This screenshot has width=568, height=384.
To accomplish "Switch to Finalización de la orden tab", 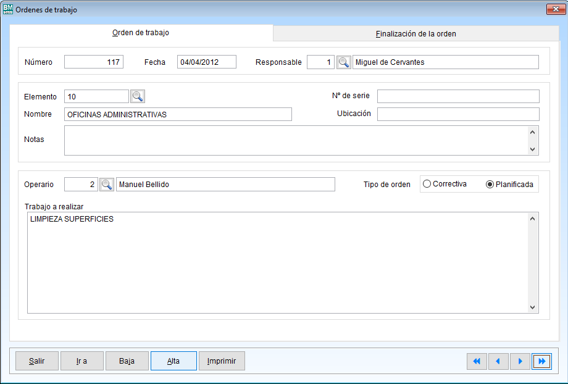I will click(x=416, y=34).
